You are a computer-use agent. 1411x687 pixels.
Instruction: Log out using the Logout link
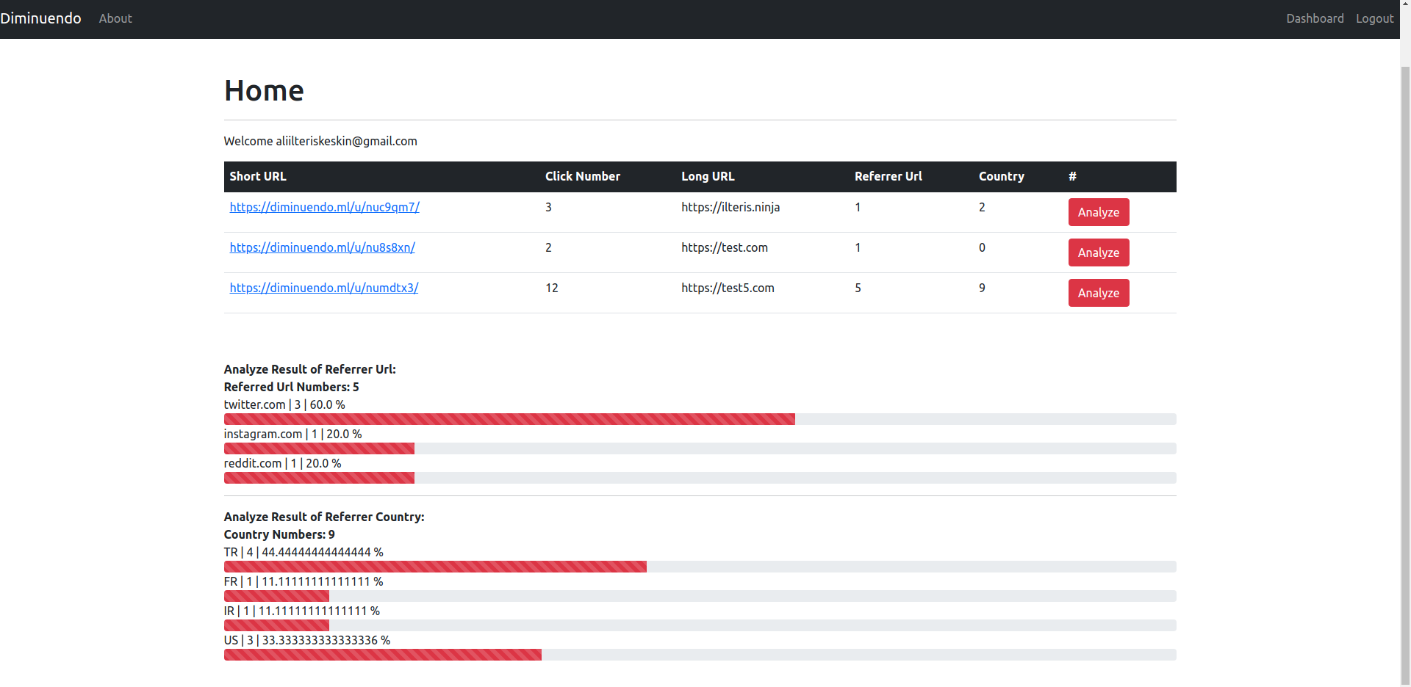1374,18
